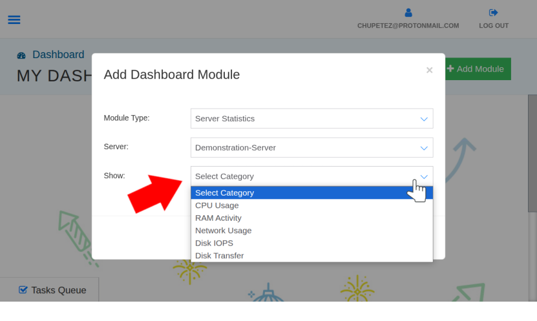Click the Dashboard breadcrumb link

click(x=58, y=55)
